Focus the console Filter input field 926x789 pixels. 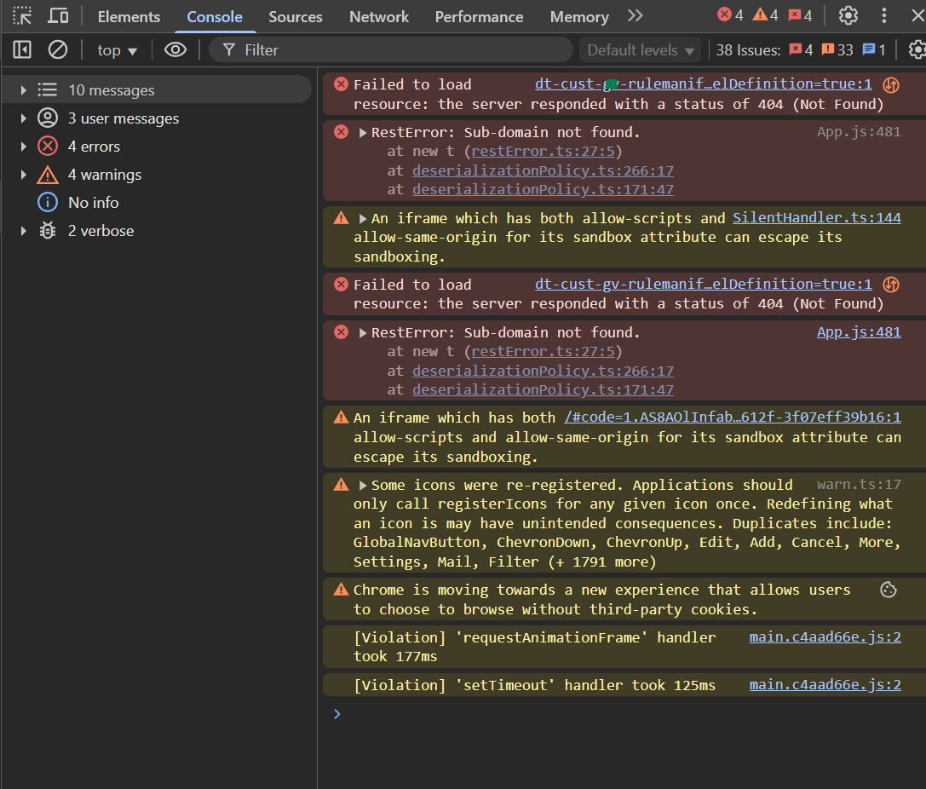[x=390, y=50]
